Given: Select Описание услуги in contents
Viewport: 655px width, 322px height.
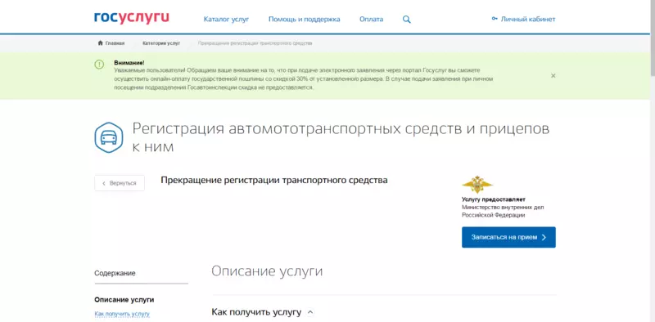Looking at the screenshot, I should pos(124,299).
